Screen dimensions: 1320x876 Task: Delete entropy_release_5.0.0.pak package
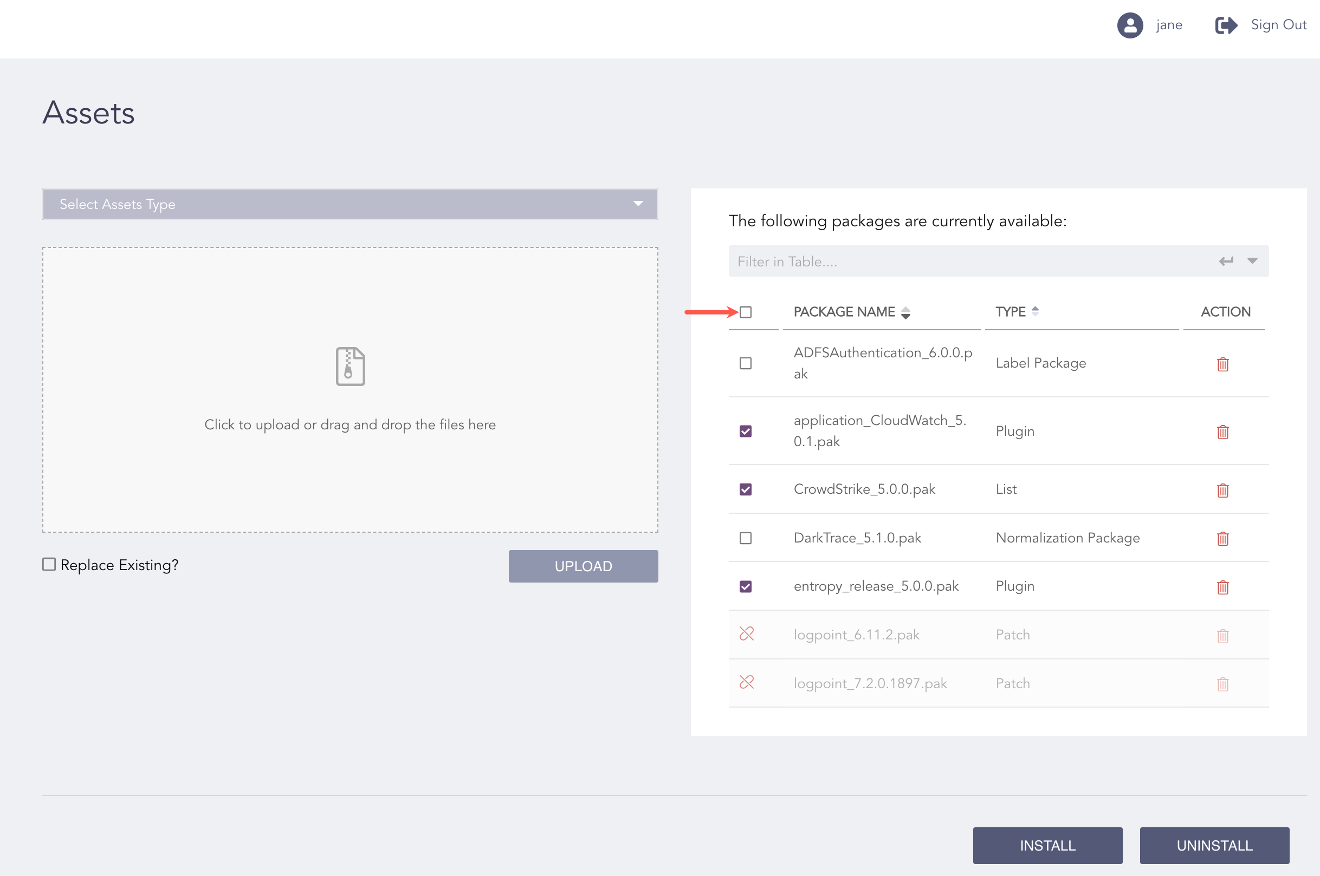[x=1222, y=587]
